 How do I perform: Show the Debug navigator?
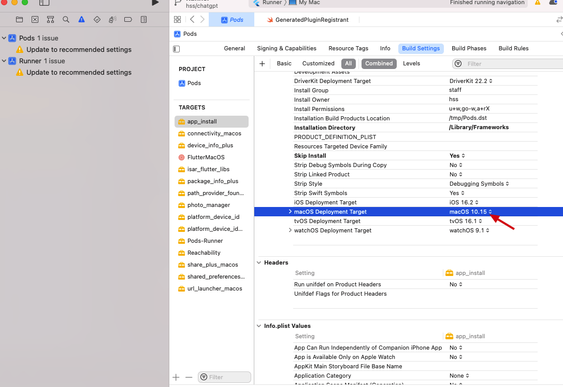pyautogui.click(x=112, y=19)
